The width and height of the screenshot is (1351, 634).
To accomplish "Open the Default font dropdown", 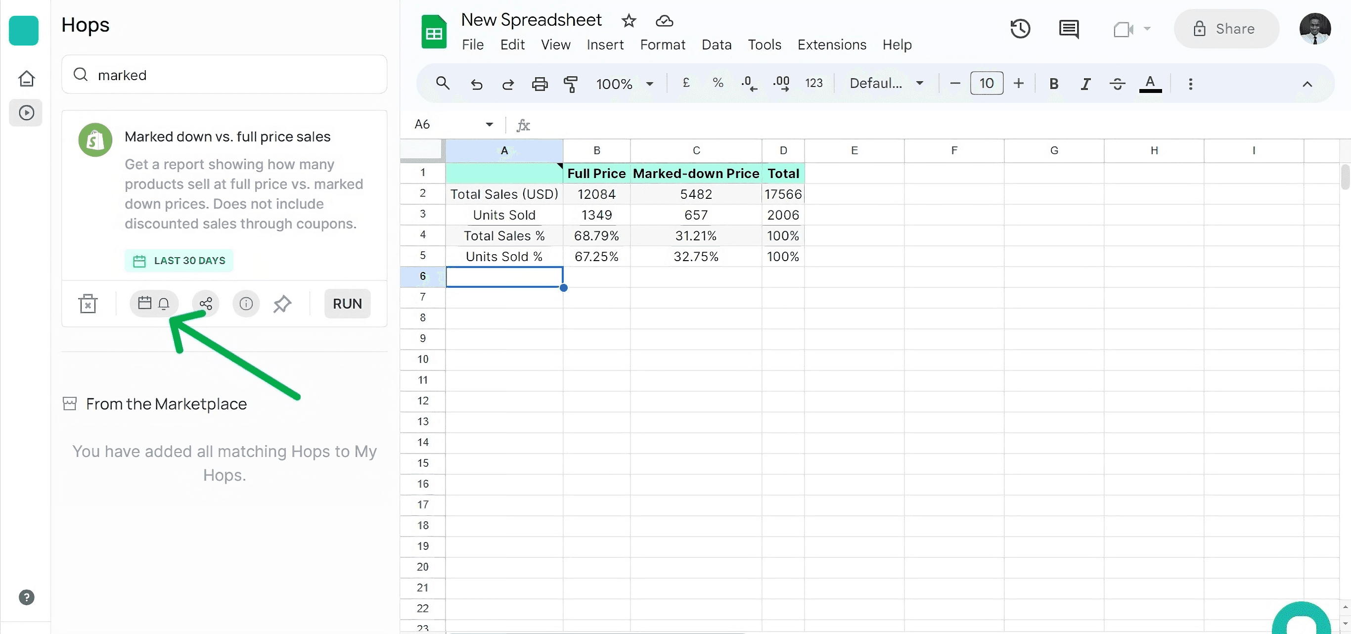I will pos(886,84).
